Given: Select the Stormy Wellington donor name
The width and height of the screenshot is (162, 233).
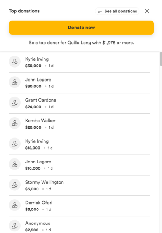Looking at the screenshot, I should (44, 183).
